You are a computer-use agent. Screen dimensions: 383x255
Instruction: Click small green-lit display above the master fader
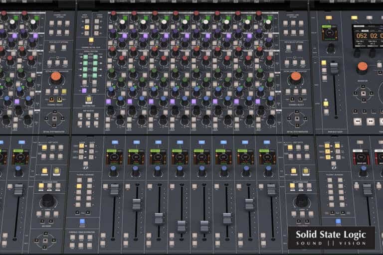[330, 33]
